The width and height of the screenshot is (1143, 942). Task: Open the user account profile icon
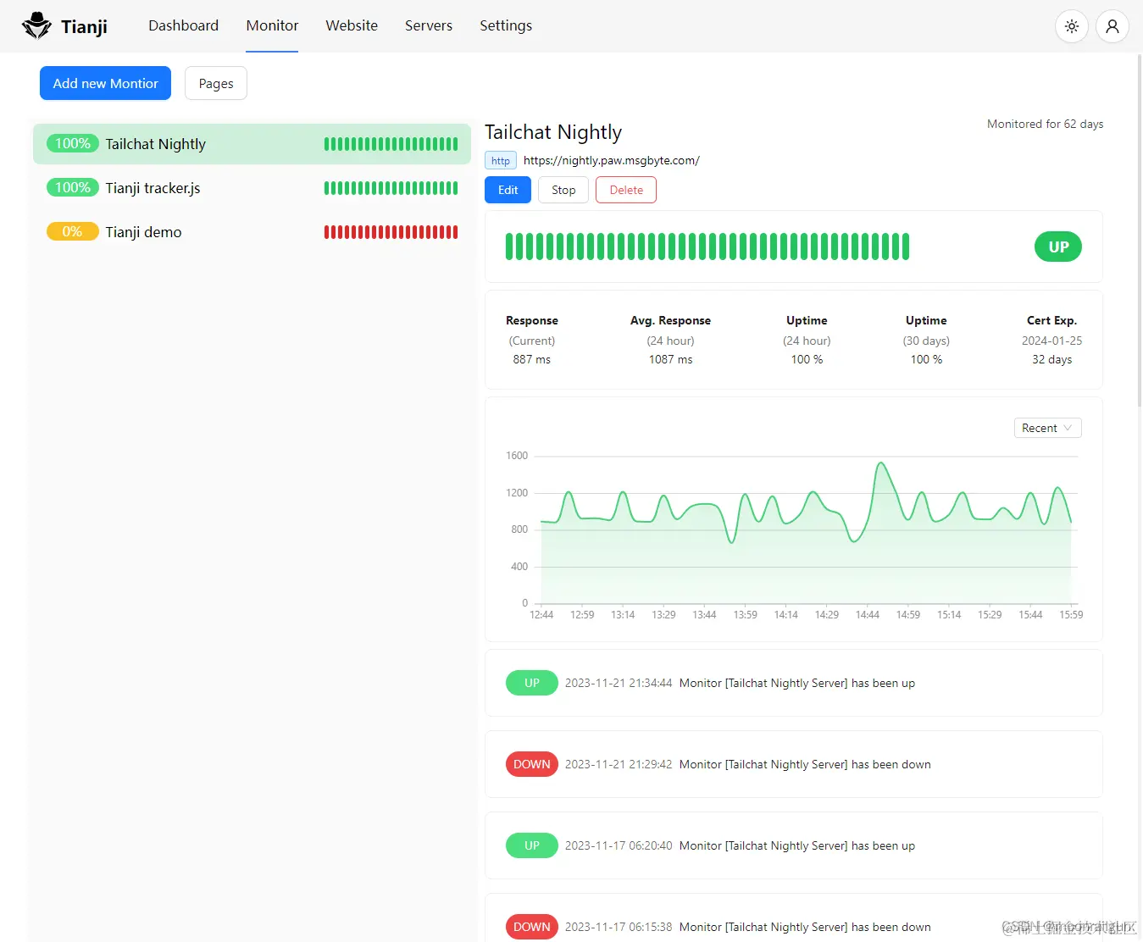click(x=1112, y=26)
